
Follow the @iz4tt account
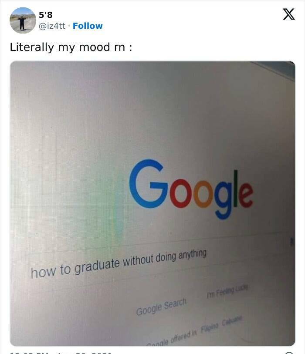pyautogui.click(x=88, y=26)
